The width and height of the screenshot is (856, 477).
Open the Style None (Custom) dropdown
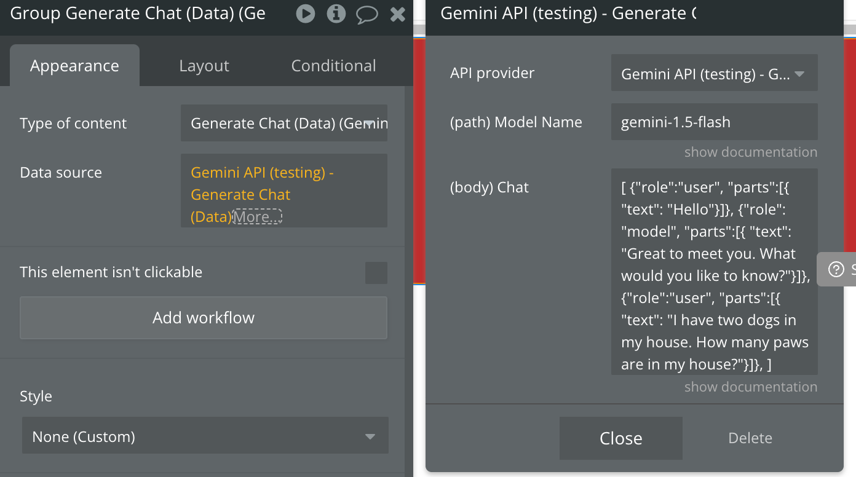tap(205, 436)
